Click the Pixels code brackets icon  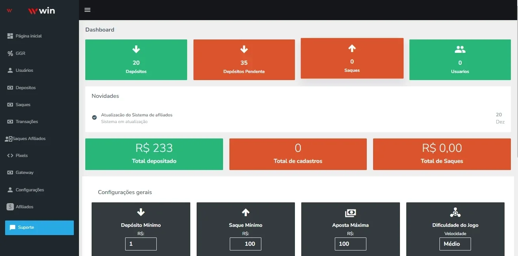pyautogui.click(x=10, y=155)
